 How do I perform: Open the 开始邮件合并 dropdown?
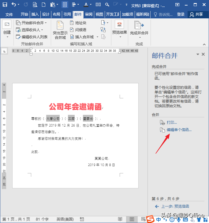click(31, 23)
